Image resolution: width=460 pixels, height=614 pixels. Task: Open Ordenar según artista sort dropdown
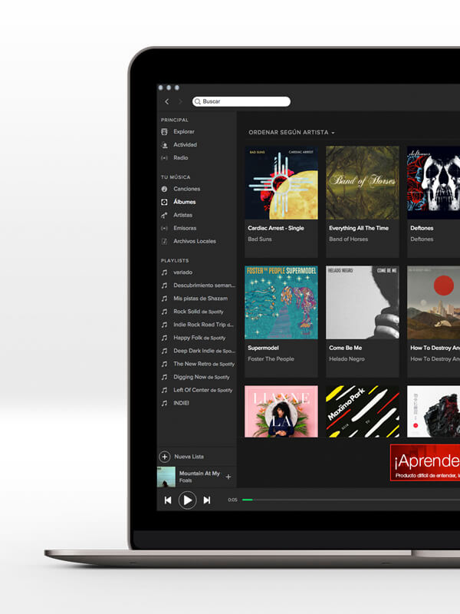pos(291,132)
